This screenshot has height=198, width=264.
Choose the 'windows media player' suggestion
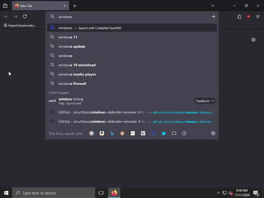(x=132, y=74)
